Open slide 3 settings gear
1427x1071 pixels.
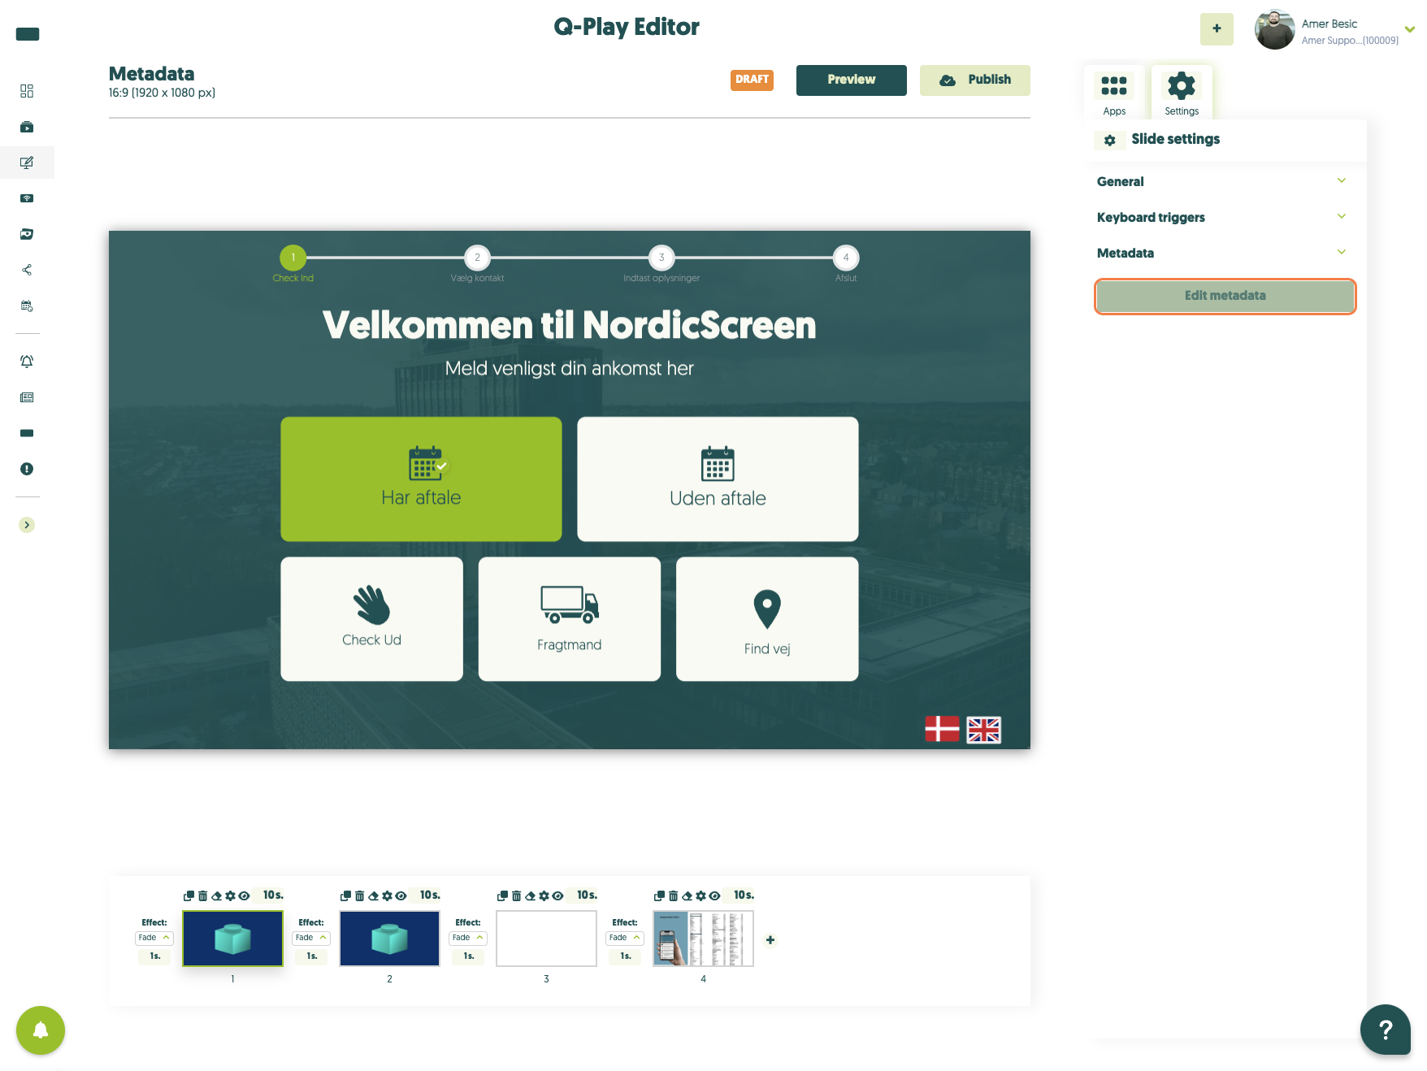(x=544, y=895)
